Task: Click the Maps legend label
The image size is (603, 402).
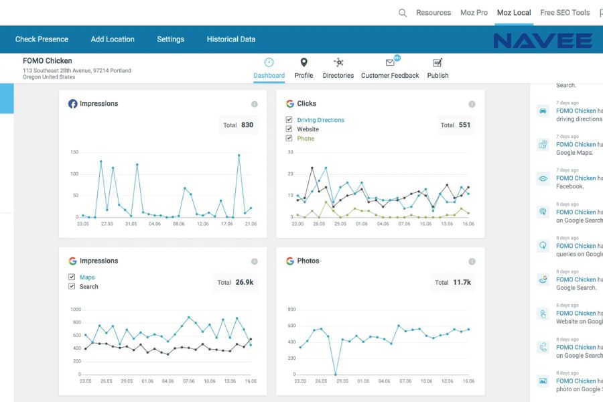Action: (87, 277)
